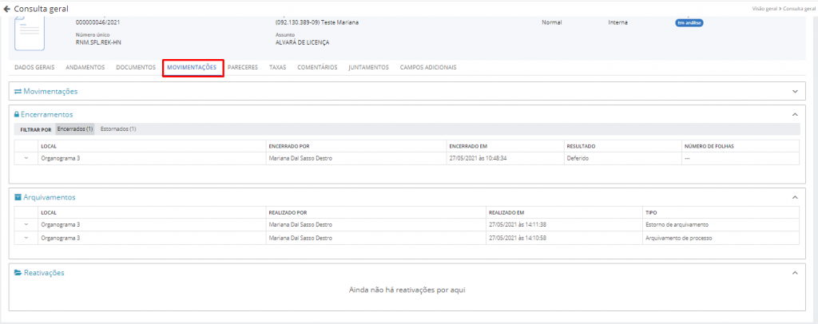The image size is (818, 324).
Task: Open the Dados Gerais tab
Action: coord(34,68)
